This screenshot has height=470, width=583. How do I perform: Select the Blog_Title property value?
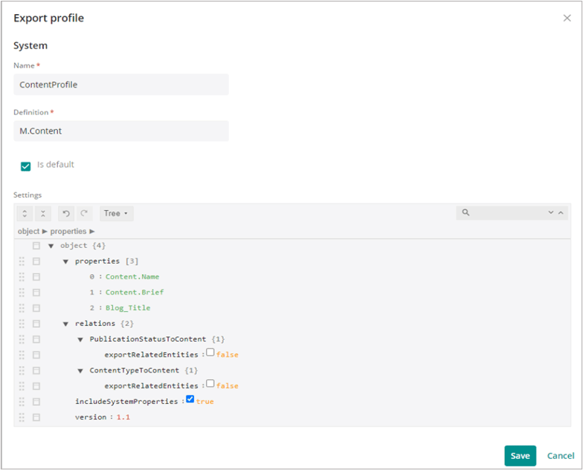pyautogui.click(x=128, y=307)
